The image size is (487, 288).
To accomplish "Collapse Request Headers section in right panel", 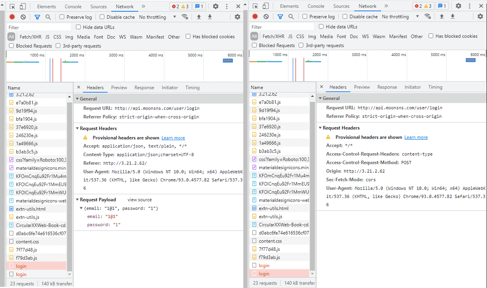I will click(x=320, y=128).
